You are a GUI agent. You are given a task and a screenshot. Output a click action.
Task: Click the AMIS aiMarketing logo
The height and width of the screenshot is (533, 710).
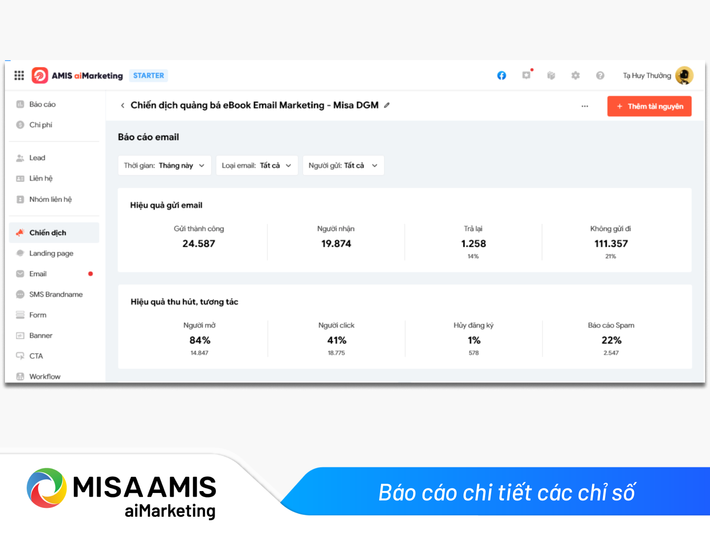77,76
